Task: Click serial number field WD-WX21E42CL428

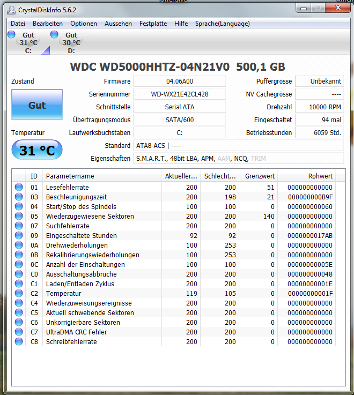Action: (x=180, y=94)
